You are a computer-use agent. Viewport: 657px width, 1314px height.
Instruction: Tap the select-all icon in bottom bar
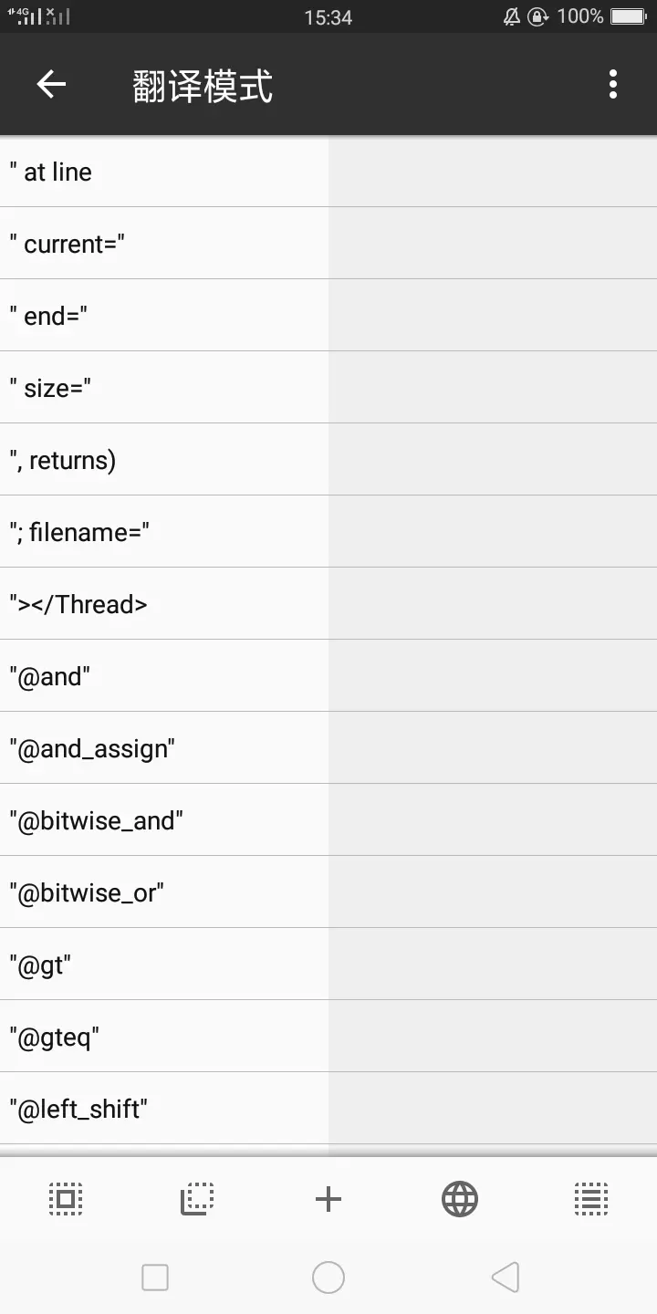[x=65, y=1198]
